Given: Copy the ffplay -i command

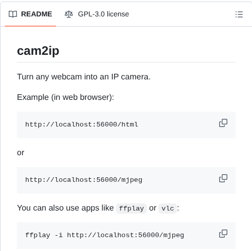Looking at the screenshot, I should click(223, 234).
